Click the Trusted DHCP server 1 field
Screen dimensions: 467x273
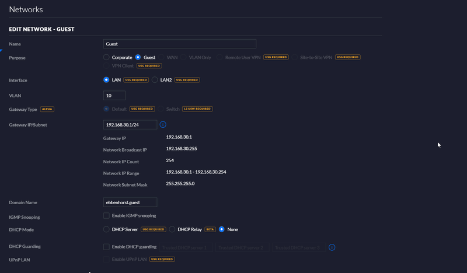(184, 247)
